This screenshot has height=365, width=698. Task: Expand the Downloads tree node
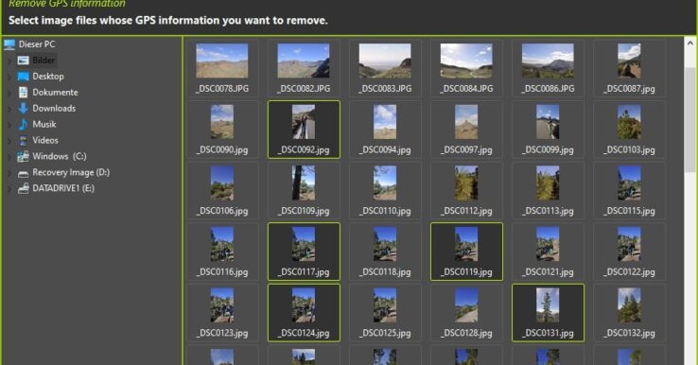coord(9,109)
